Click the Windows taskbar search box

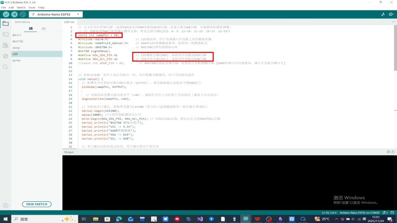click(44, 219)
